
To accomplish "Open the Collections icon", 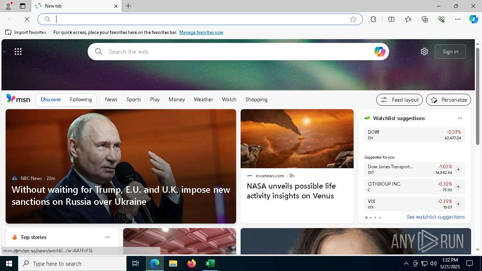I will point(425,19).
